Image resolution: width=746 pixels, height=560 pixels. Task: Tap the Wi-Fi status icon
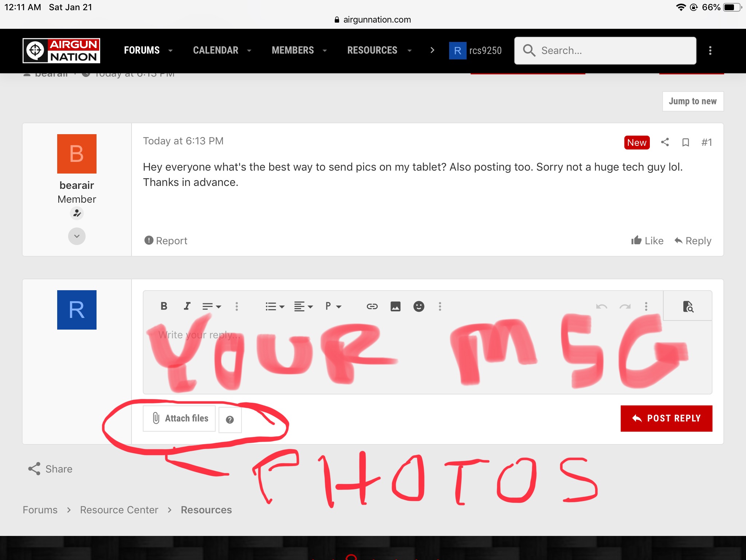click(680, 7)
